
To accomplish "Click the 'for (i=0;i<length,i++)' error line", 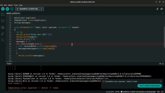I will coord(29,44).
